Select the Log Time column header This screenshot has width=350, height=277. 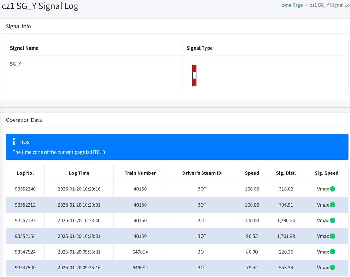click(x=79, y=173)
